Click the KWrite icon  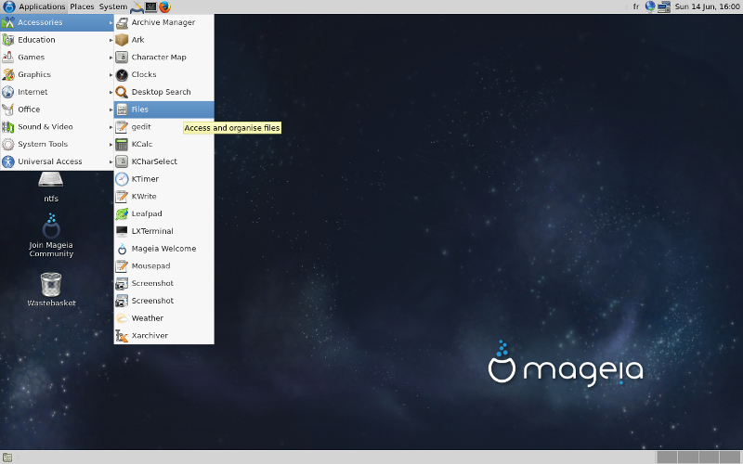tap(122, 197)
